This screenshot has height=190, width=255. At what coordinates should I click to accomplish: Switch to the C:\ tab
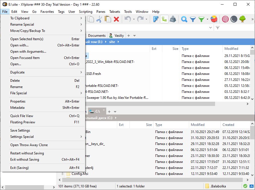click(97, 111)
